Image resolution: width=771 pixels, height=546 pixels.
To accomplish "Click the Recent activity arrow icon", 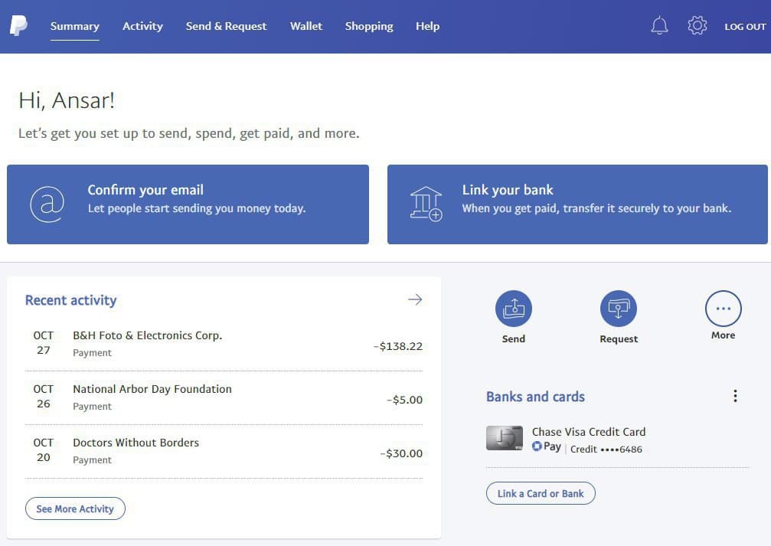I will (415, 299).
